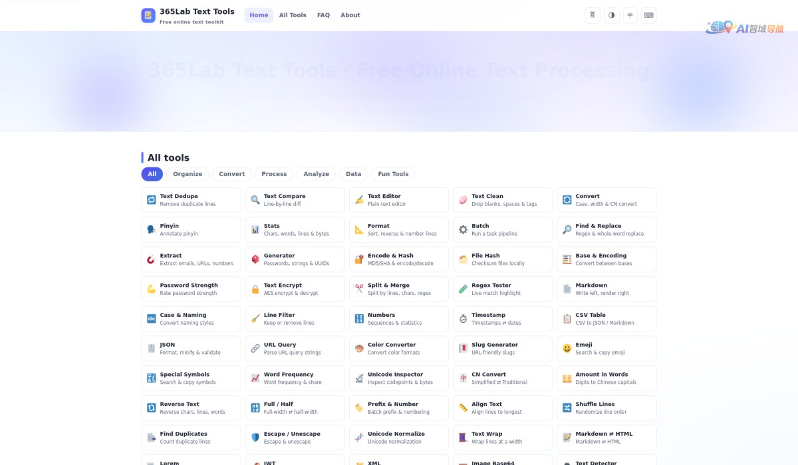Open the Home nav item
798x465 pixels.
259,15
